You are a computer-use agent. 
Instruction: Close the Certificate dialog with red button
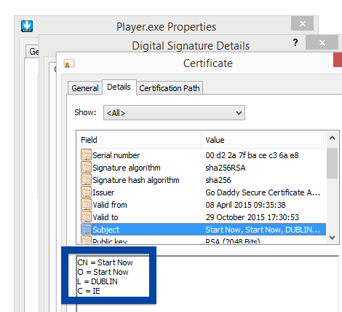click(338, 60)
